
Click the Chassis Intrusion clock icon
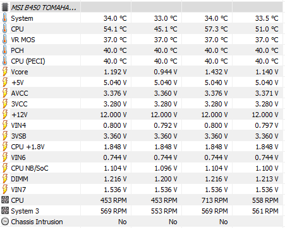5,222
